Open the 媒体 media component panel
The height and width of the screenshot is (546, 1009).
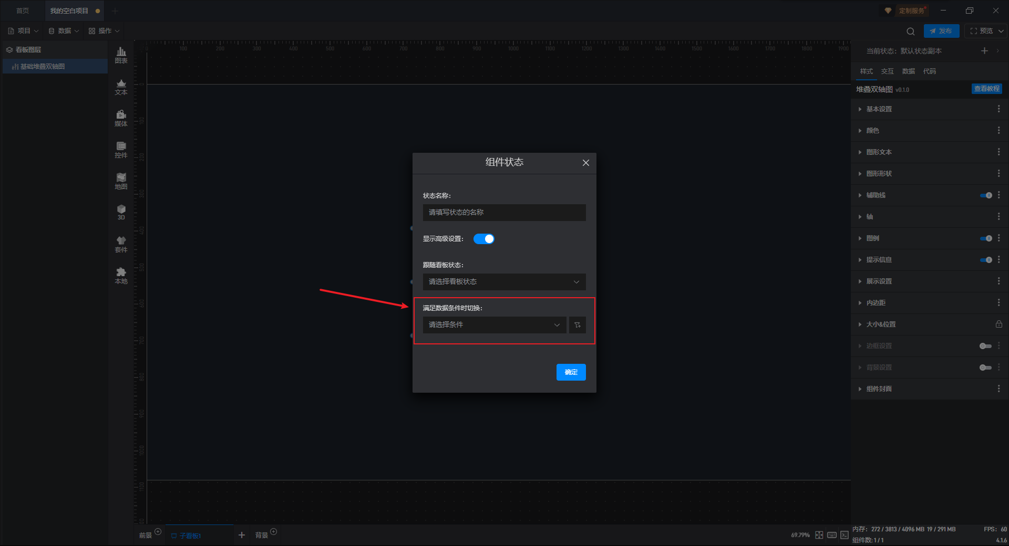click(121, 118)
